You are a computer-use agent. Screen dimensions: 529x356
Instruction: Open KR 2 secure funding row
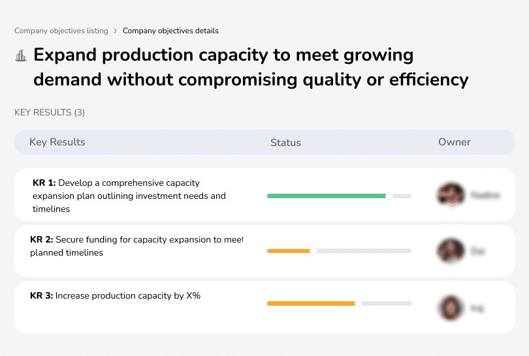click(x=136, y=246)
